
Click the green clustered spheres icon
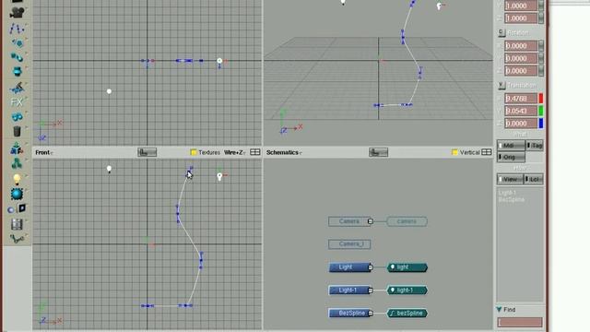click(17, 163)
